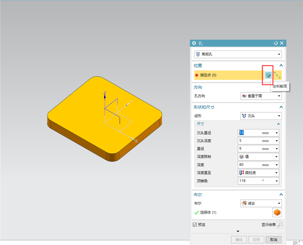303x245 pixels.
Task: Click the 取消 cancel button
Action: pos(274,240)
